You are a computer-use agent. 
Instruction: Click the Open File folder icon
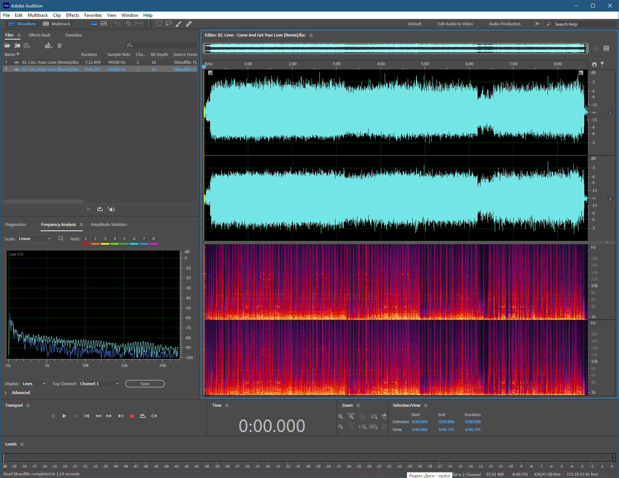coord(7,45)
